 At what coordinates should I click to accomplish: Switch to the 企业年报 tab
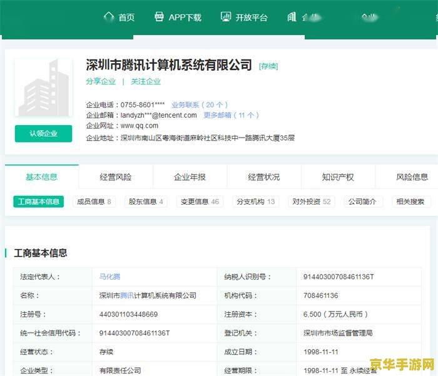coord(190,177)
